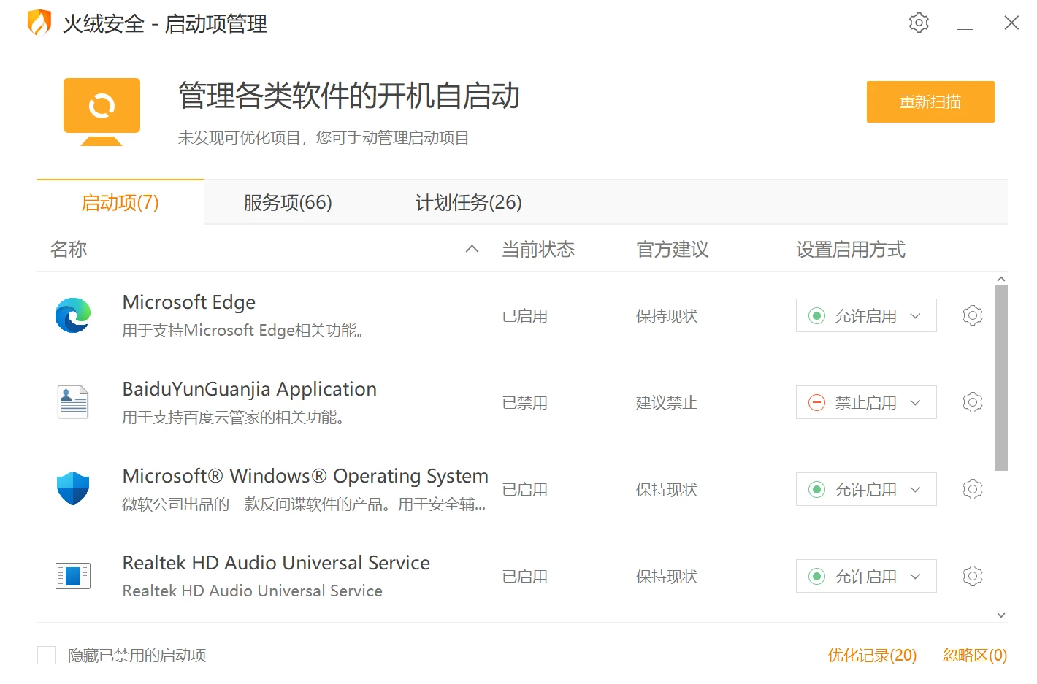1037x684 pixels.
Task: Click the 重新扫描 button
Action: point(930,101)
